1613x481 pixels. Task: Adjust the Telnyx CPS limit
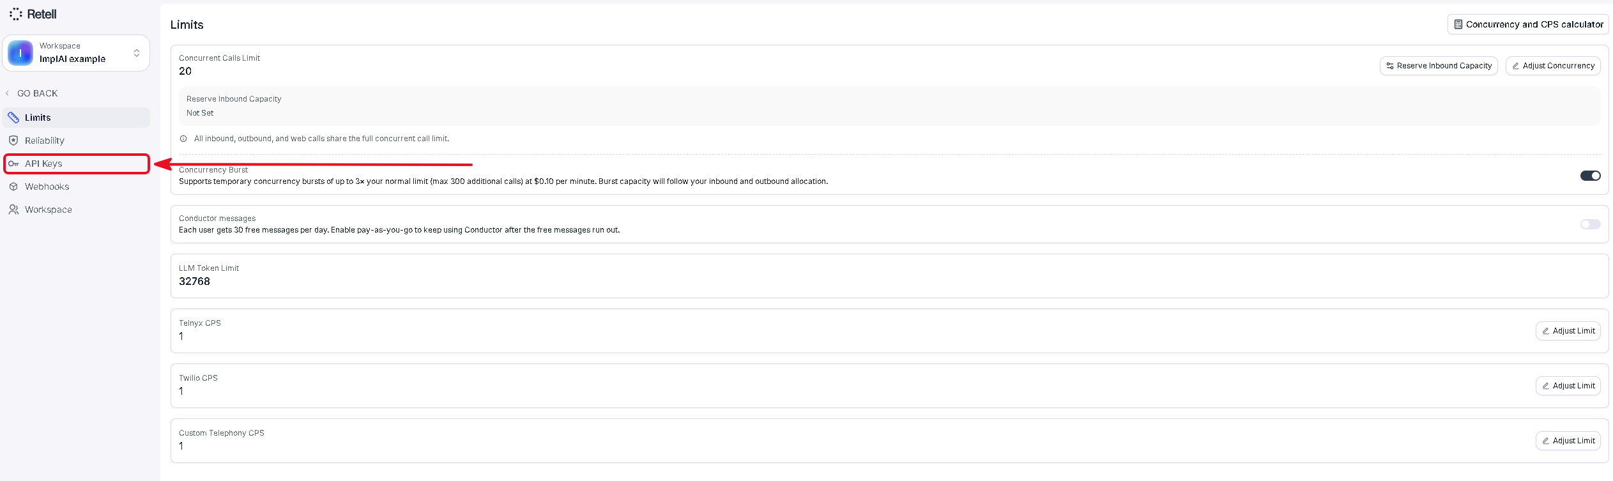tap(1568, 331)
